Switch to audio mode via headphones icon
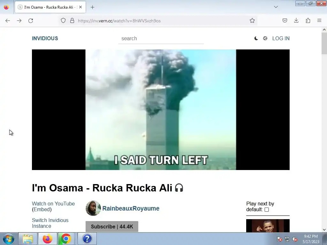327x245 pixels. (179, 188)
